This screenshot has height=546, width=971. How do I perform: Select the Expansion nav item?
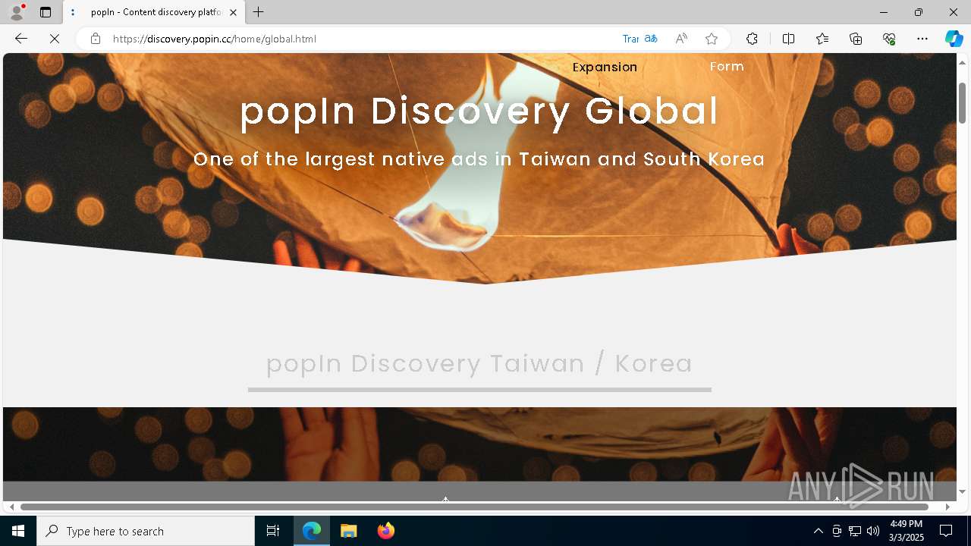pyautogui.click(x=605, y=67)
